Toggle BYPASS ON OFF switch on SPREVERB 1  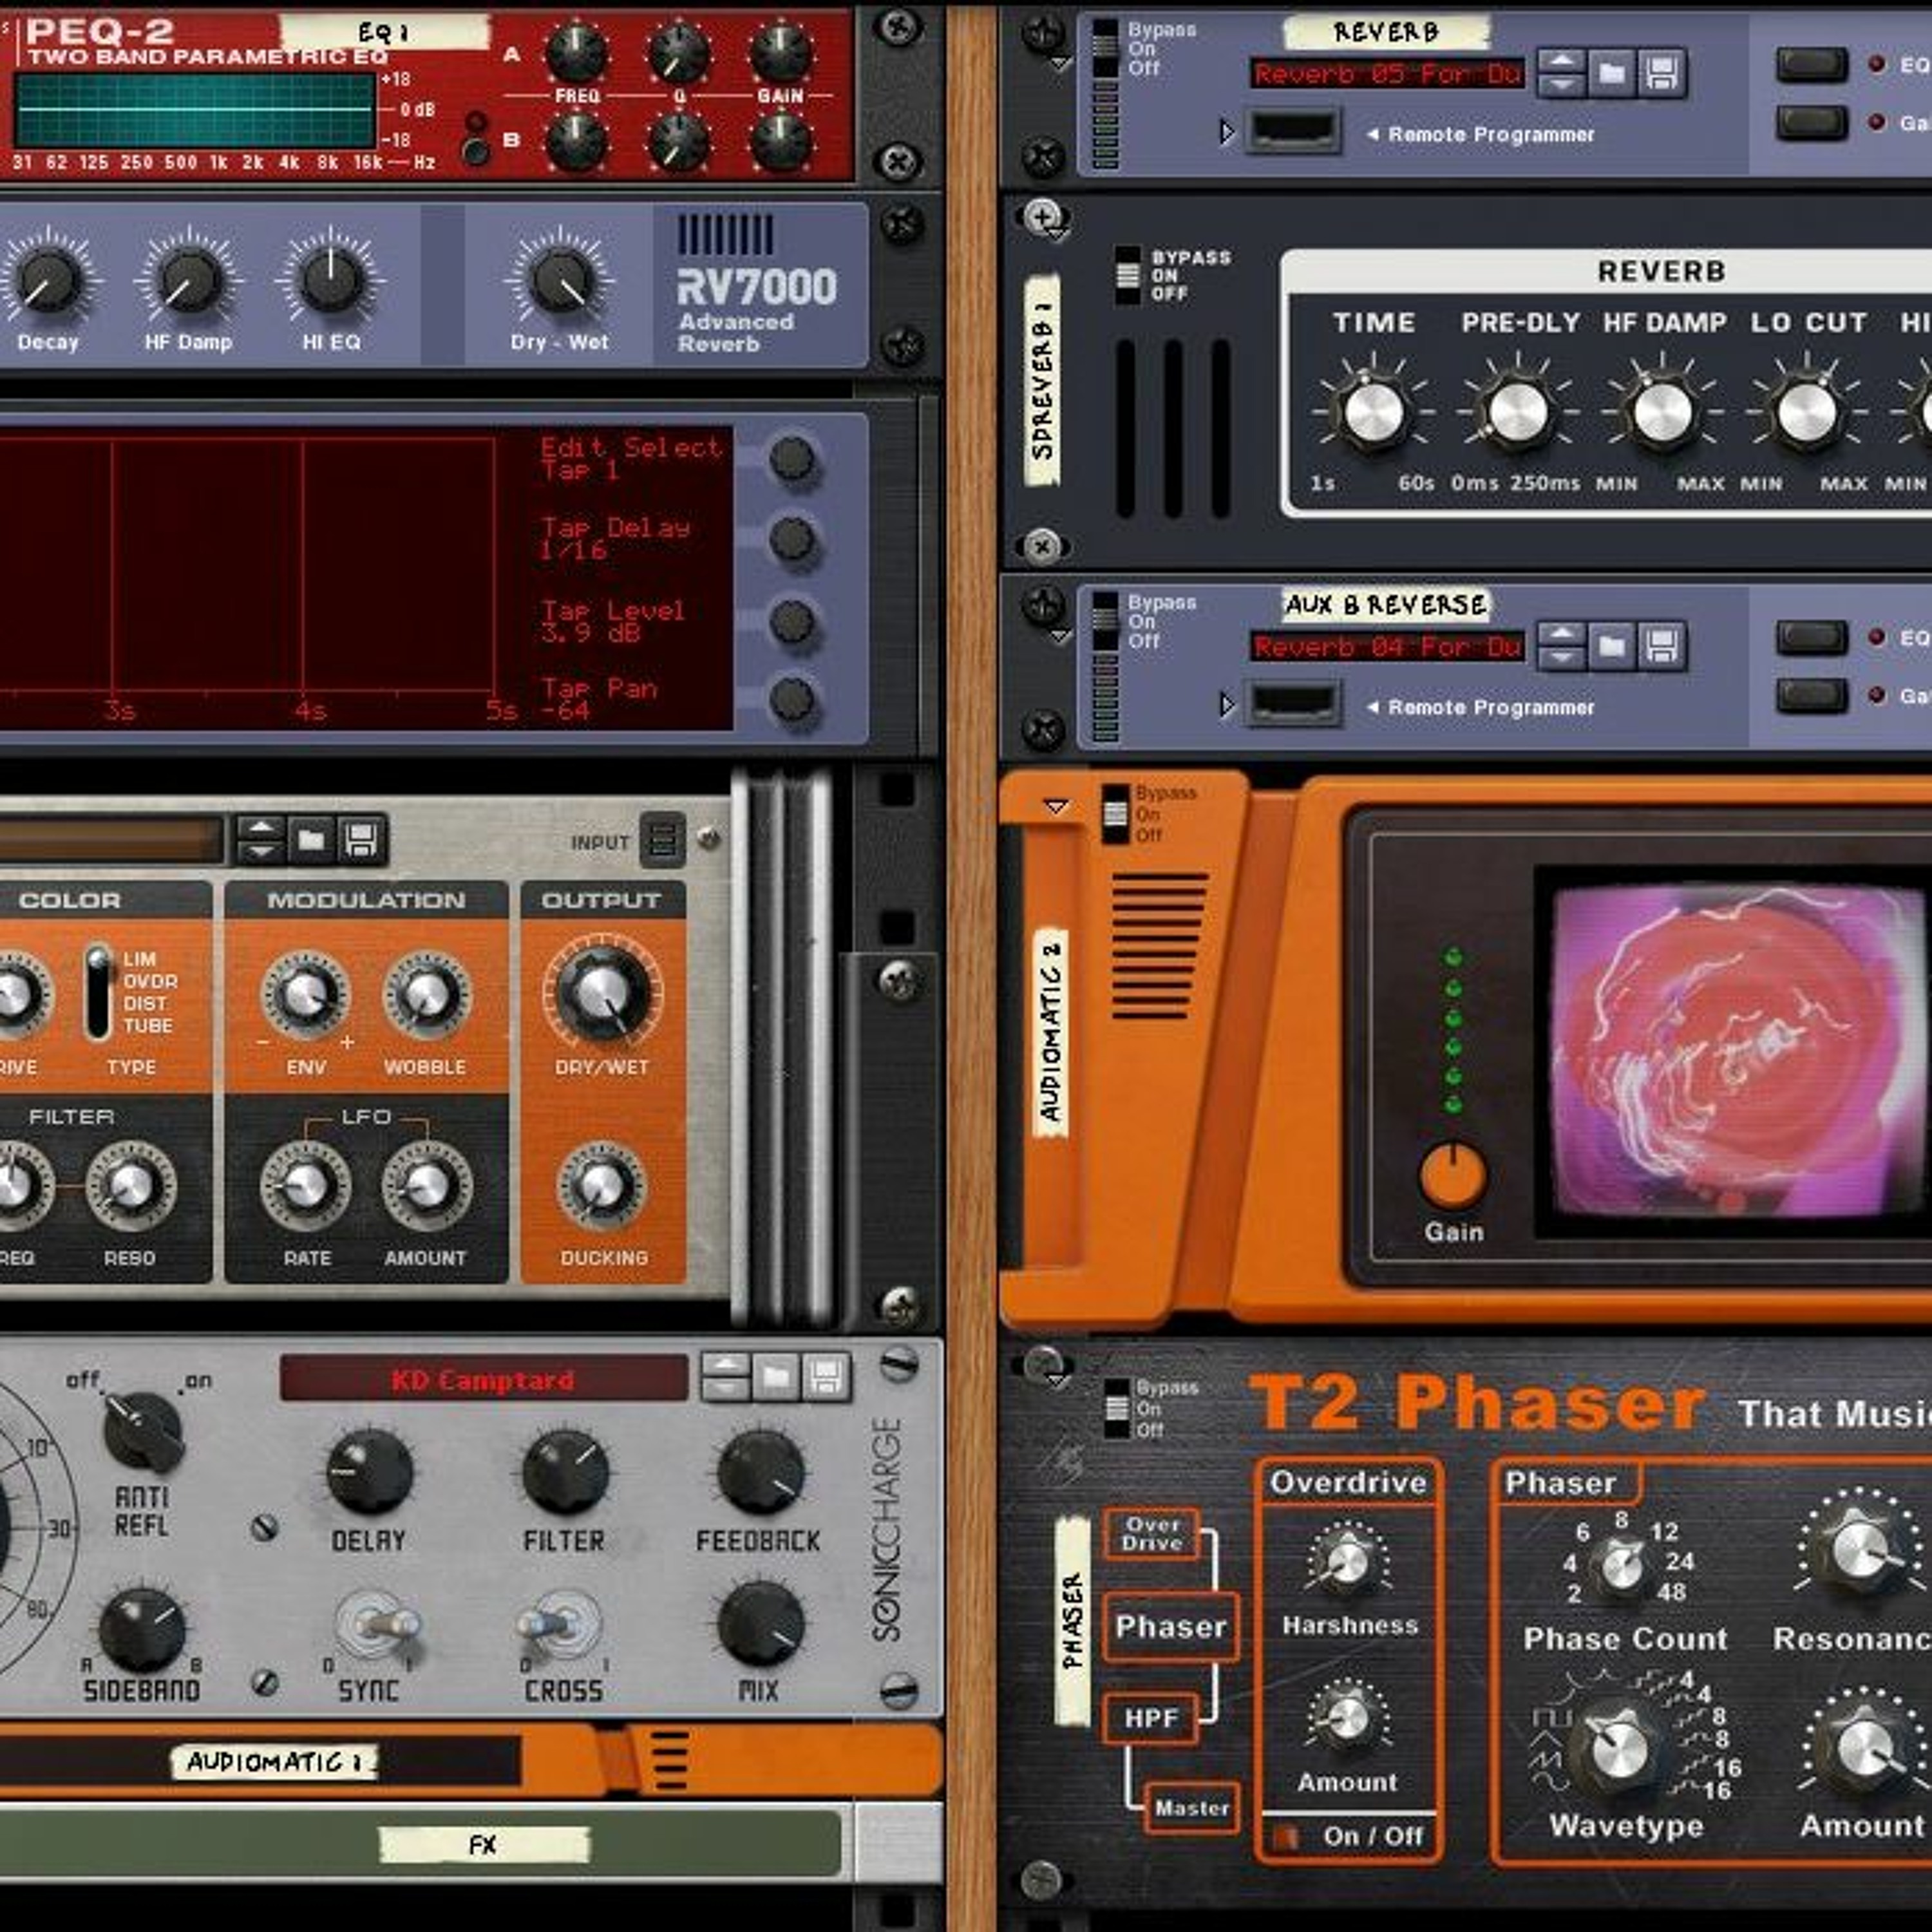tap(1127, 275)
